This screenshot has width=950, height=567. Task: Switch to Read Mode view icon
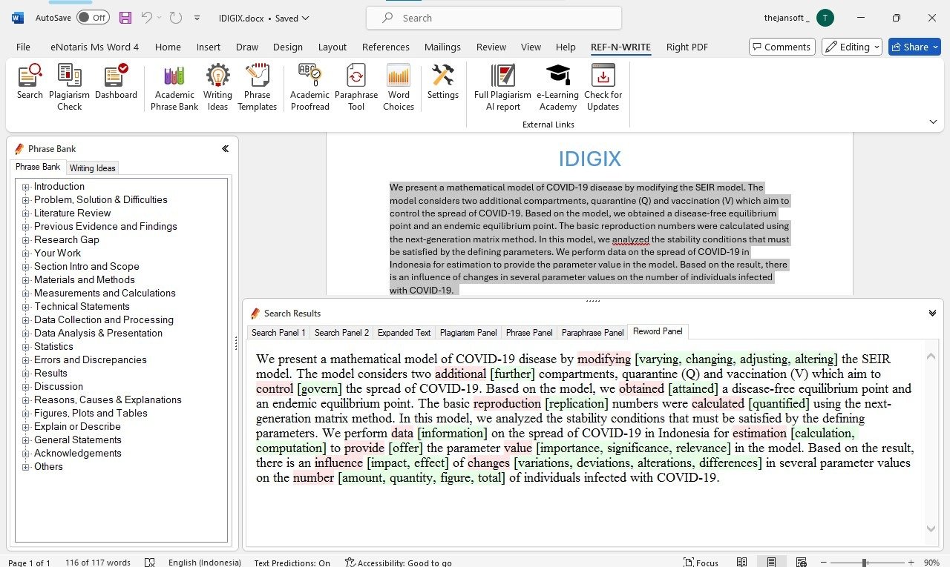tap(741, 563)
